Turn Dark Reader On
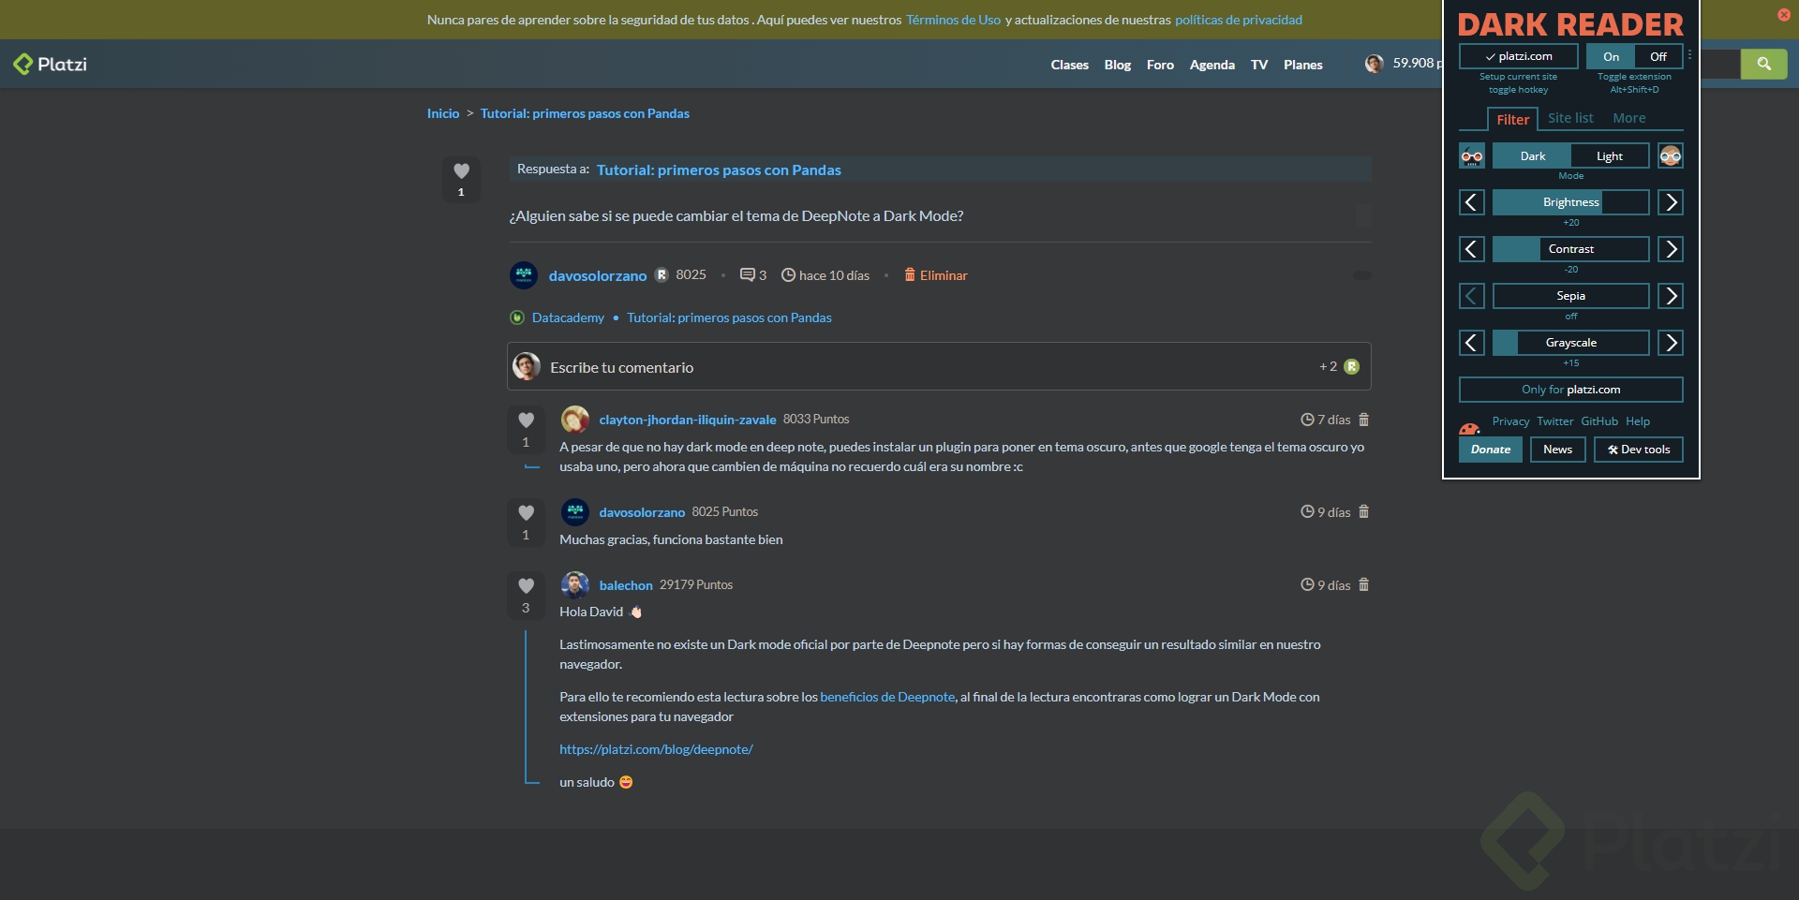1799x900 pixels. tap(1611, 56)
